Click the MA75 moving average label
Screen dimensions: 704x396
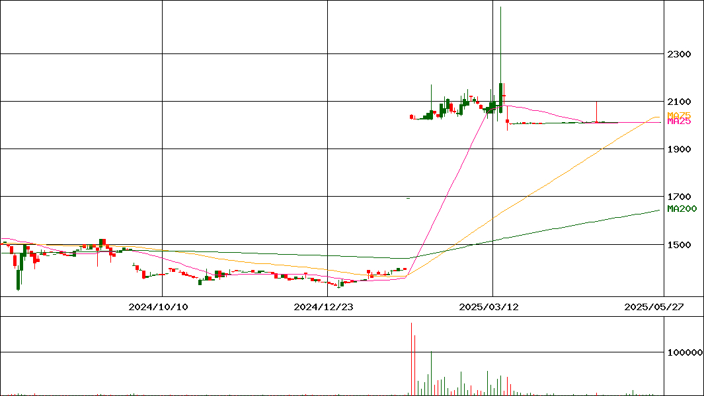678,115
